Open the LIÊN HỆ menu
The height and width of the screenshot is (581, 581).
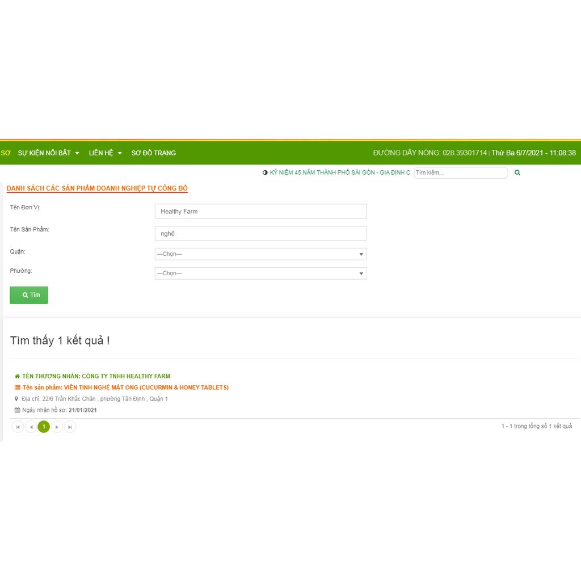105,153
